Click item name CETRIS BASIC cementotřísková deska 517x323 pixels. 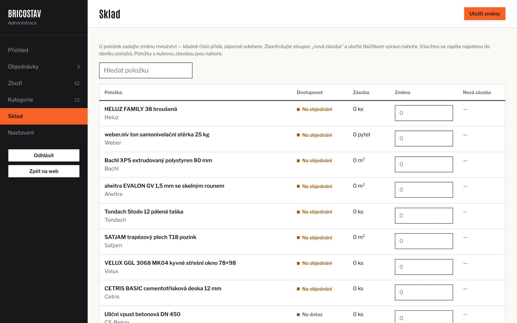pyautogui.click(x=163, y=288)
